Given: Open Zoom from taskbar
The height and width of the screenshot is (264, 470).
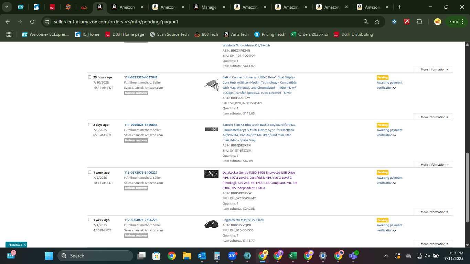Looking at the screenshot, I should coord(232,256).
